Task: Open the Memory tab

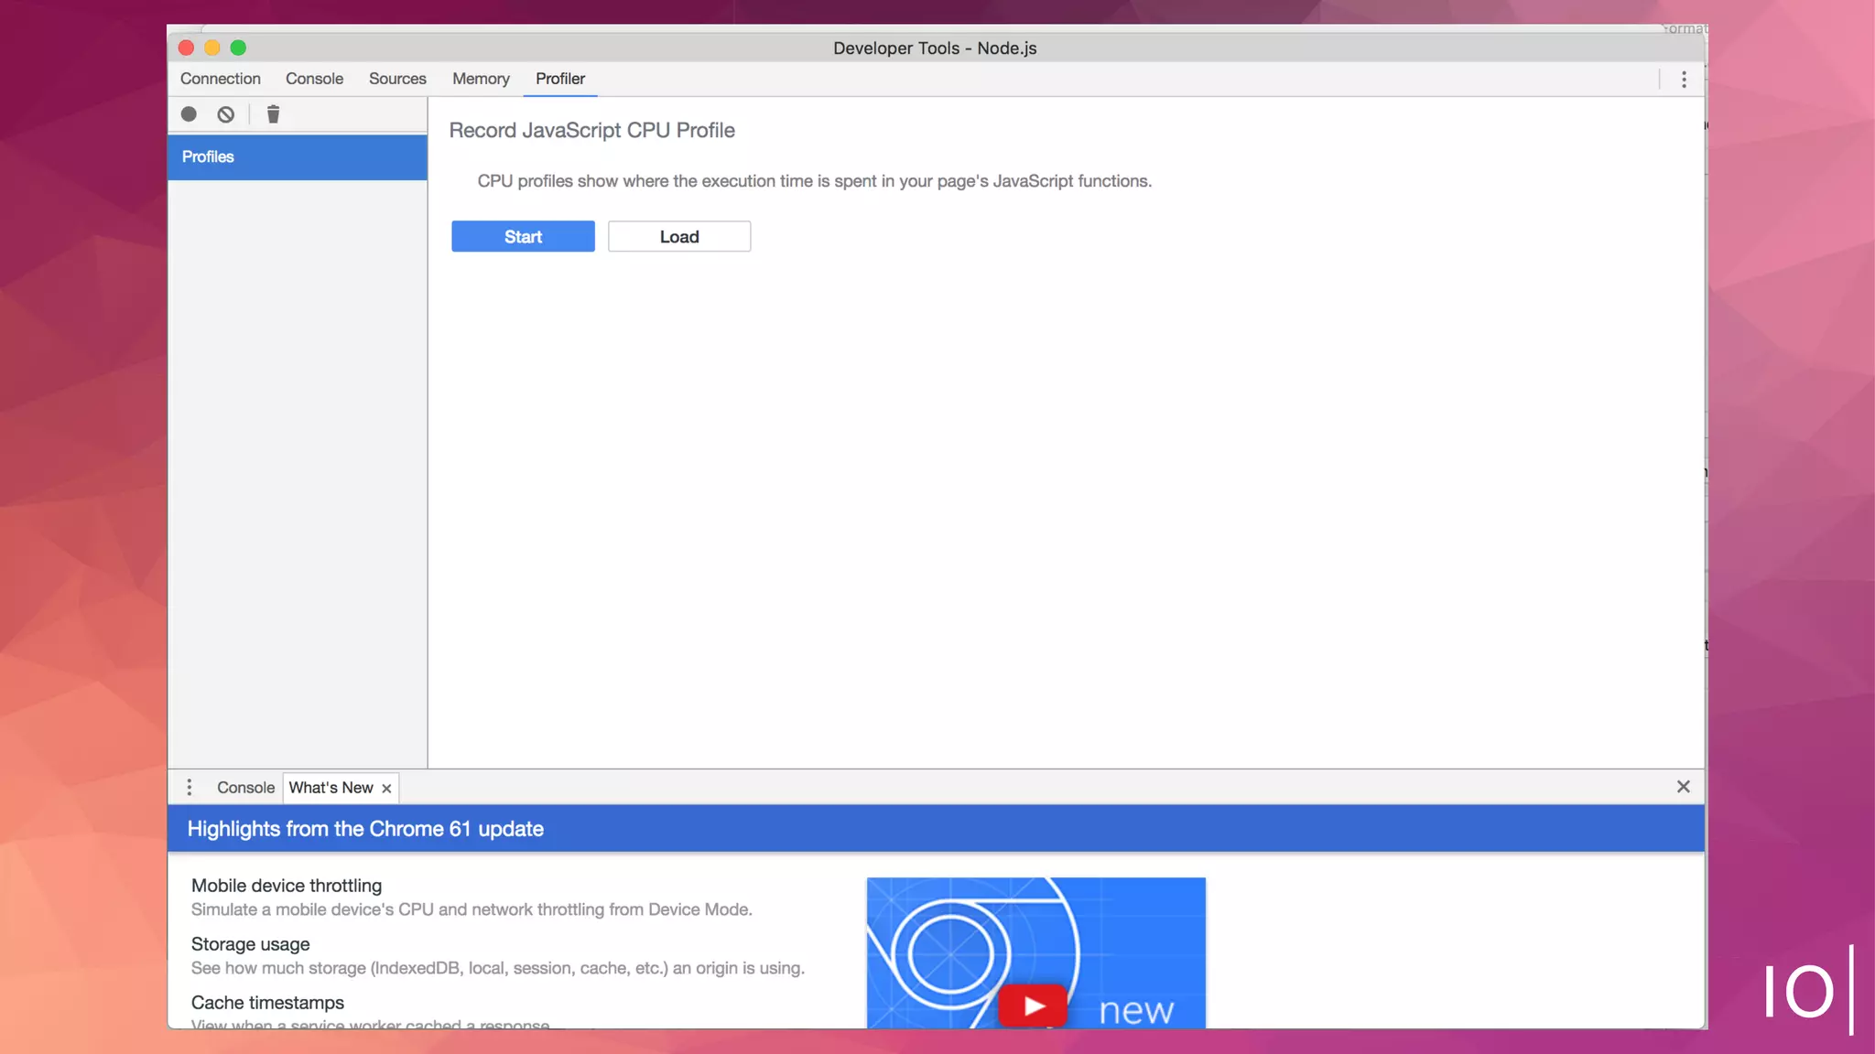Action: click(x=481, y=79)
